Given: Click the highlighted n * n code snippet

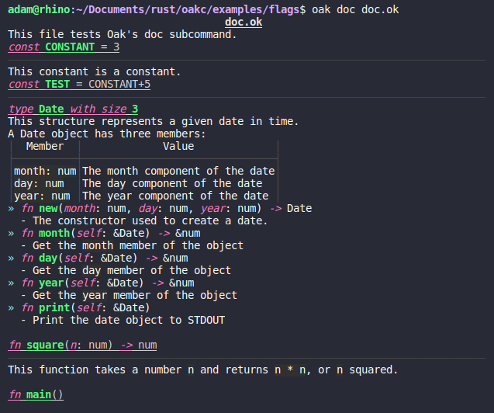Looking at the screenshot, I should pyautogui.click(x=290, y=370).
